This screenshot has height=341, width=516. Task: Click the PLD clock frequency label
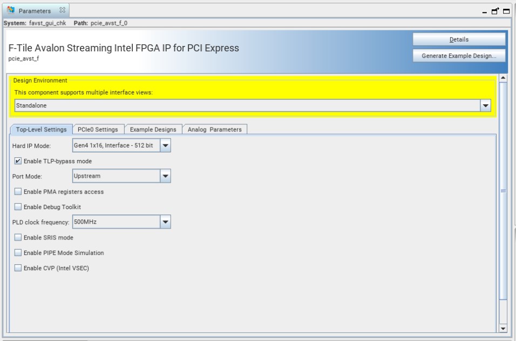coord(41,222)
